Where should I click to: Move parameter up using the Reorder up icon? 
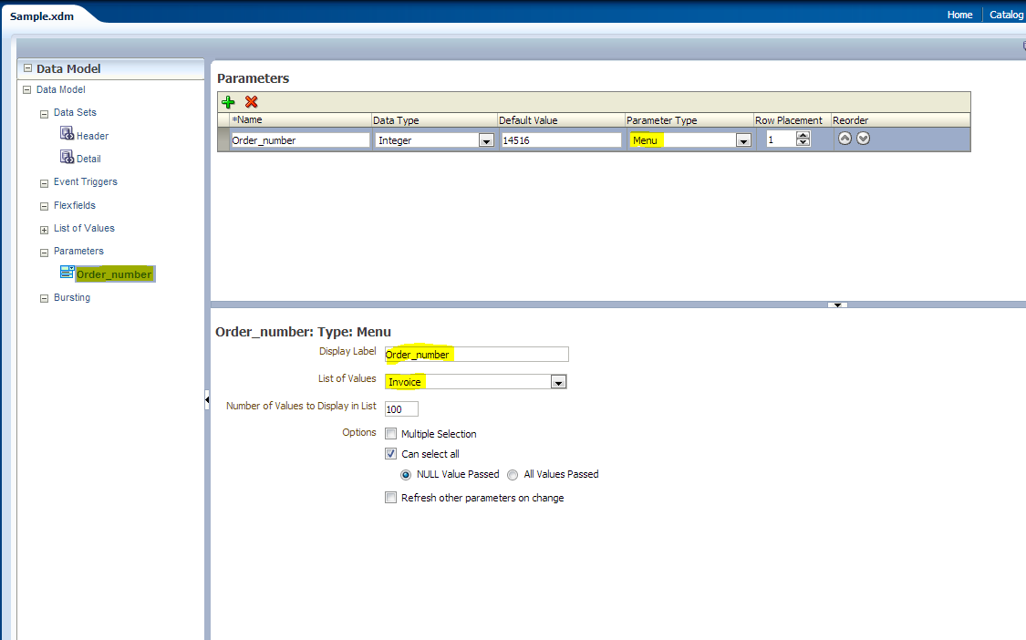(x=845, y=138)
